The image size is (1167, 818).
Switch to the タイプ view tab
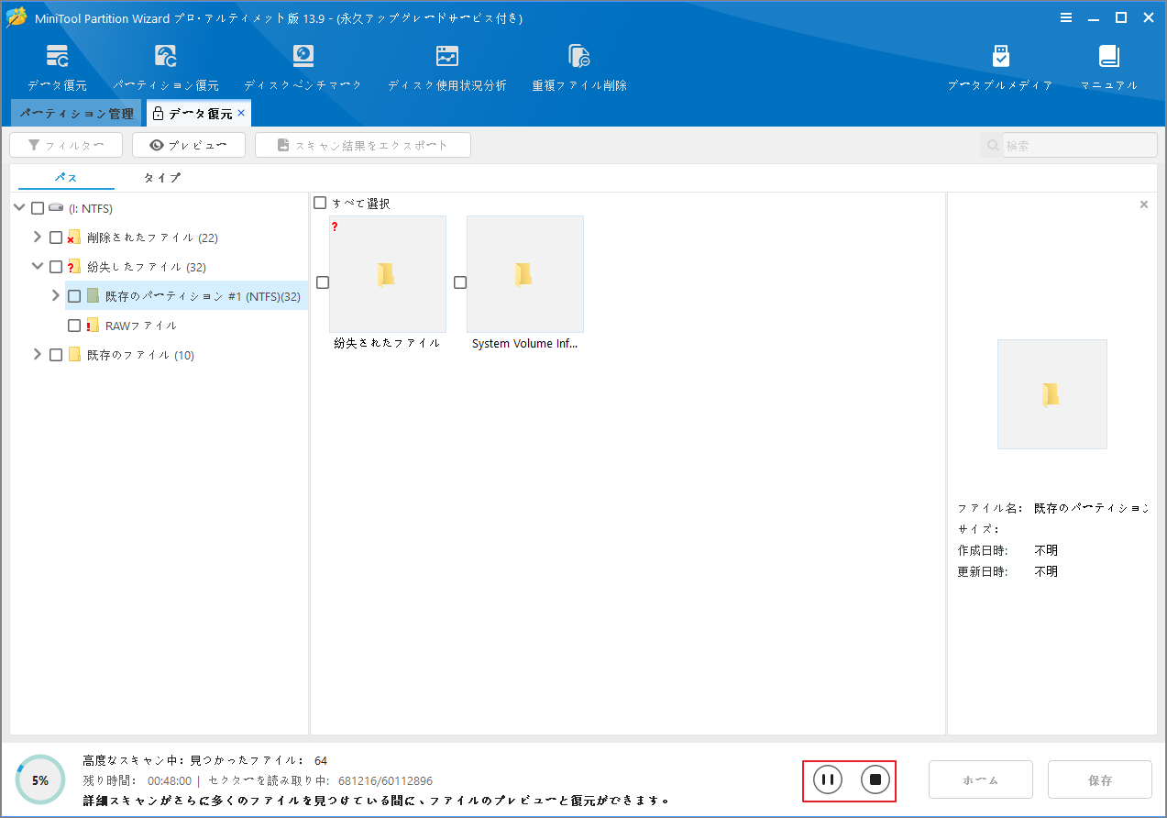(x=162, y=178)
